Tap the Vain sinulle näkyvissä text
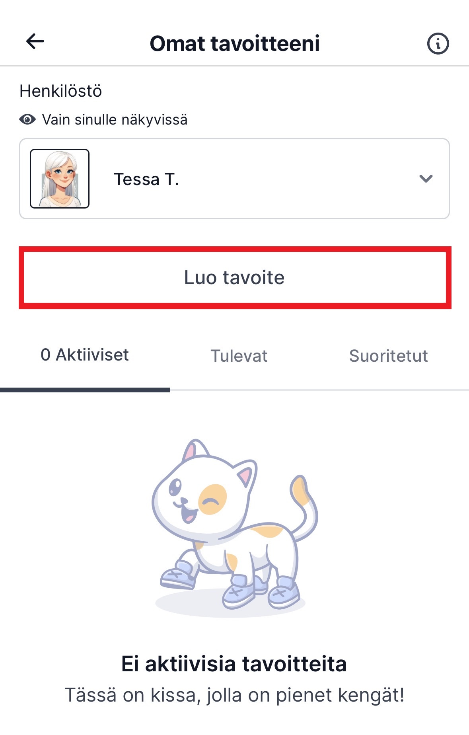 click(115, 119)
